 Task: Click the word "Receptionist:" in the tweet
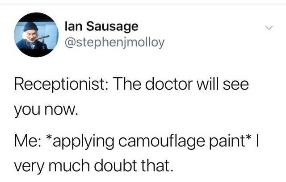point(61,85)
